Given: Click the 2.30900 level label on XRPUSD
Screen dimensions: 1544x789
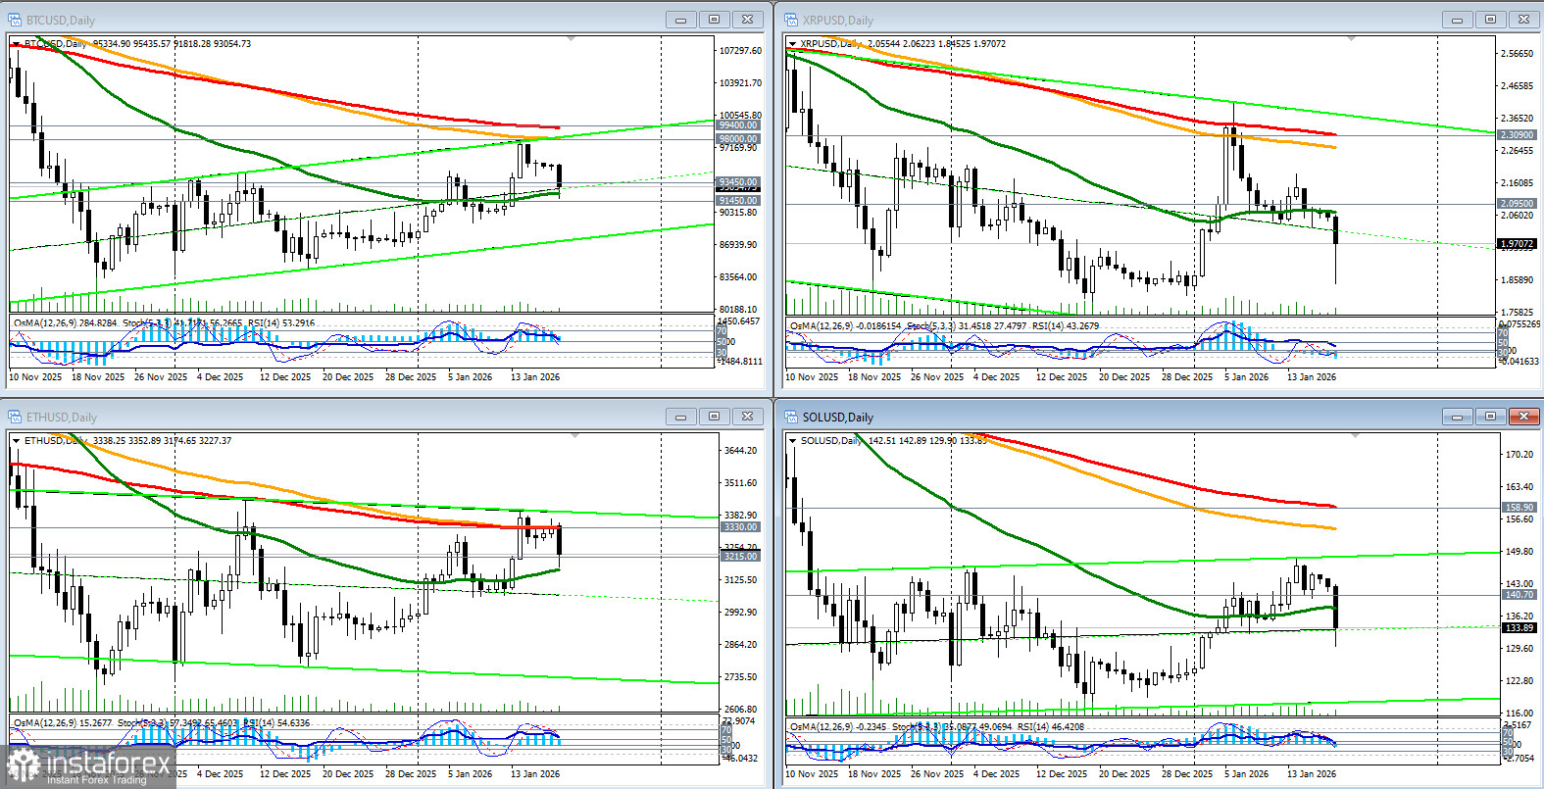Looking at the screenshot, I should click(x=1517, y=135).
